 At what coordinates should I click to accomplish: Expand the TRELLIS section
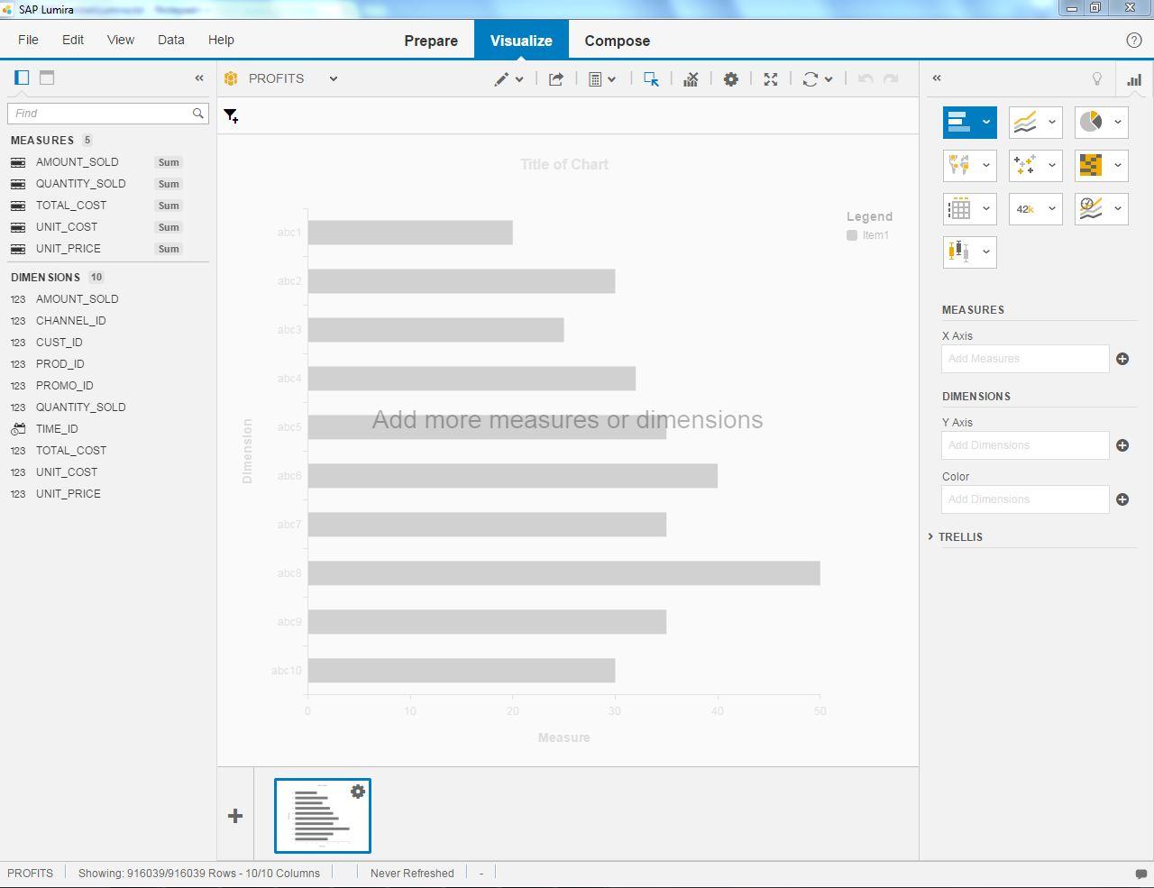930,536
